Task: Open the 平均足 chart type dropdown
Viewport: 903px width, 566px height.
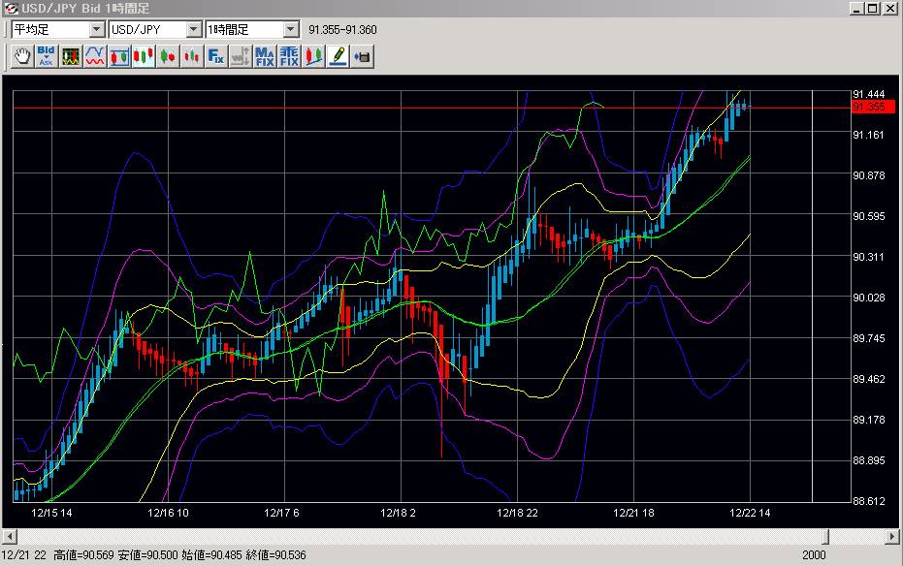Action: tap(97, 29)
